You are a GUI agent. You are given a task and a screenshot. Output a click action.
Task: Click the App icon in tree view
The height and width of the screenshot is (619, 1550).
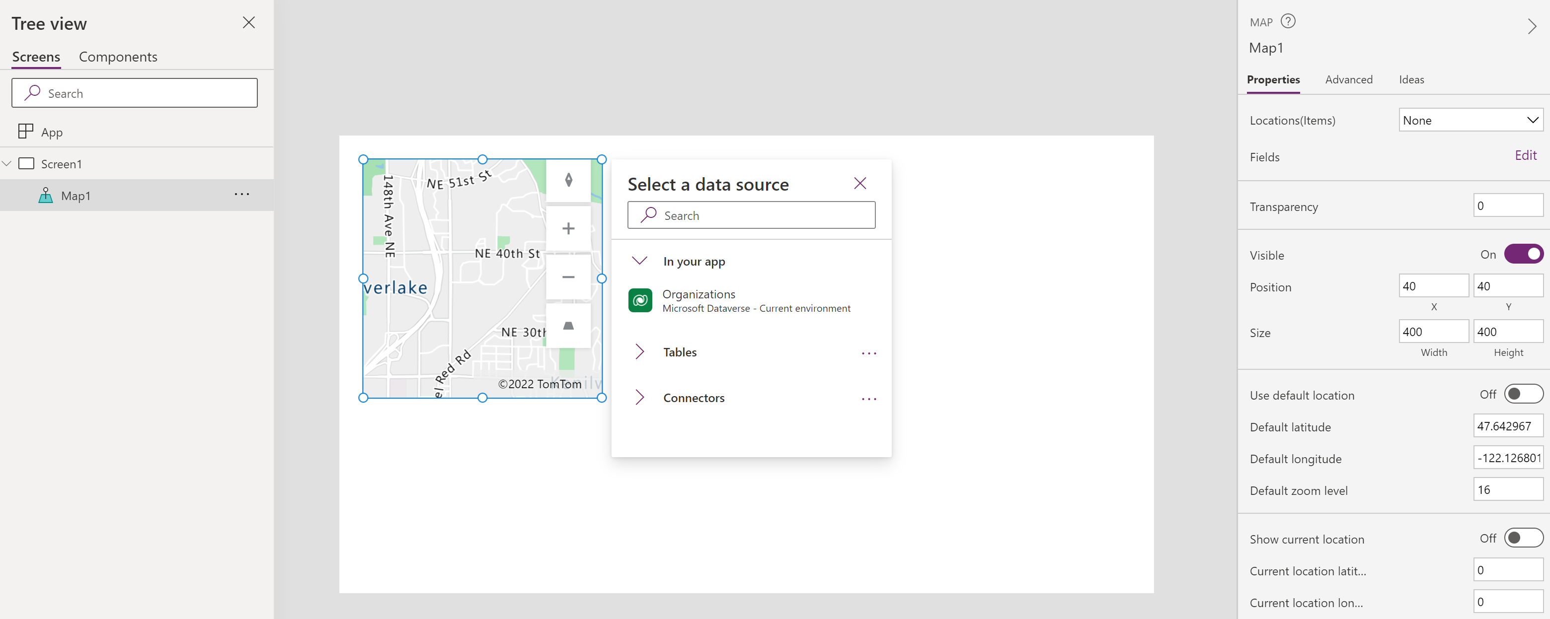tap(25, 131)
